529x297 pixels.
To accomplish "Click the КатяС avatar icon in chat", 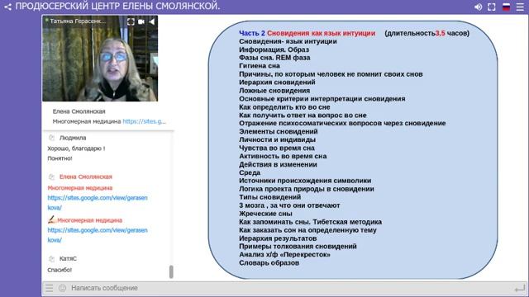I will click(x=51, y=258).
